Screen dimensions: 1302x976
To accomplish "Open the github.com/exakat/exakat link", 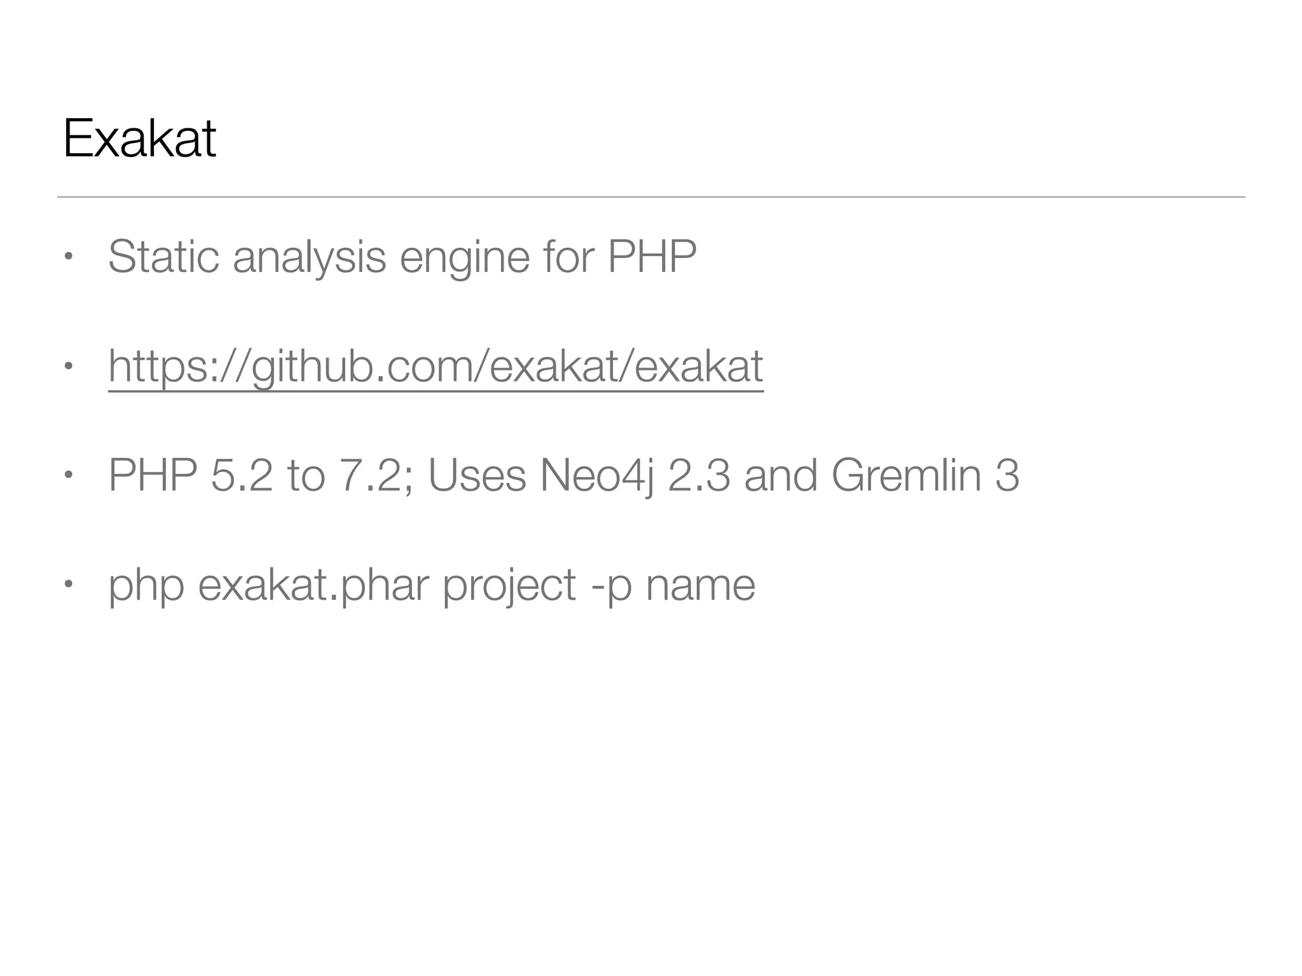I will coord(435,366).
